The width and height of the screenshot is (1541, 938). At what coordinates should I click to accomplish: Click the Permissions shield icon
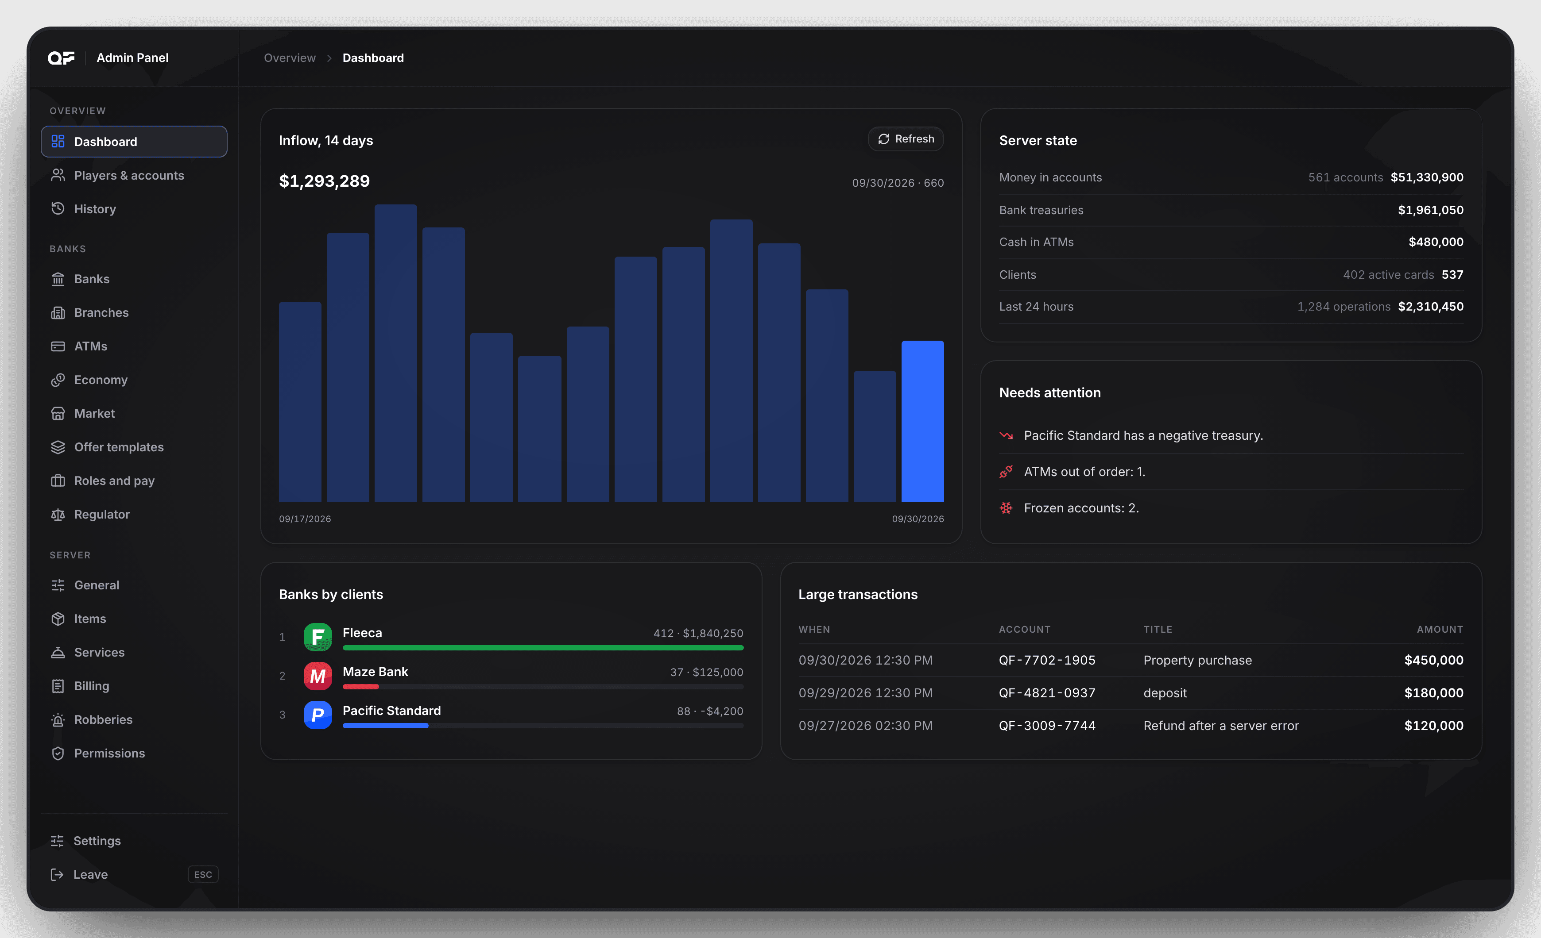[58, 753]
